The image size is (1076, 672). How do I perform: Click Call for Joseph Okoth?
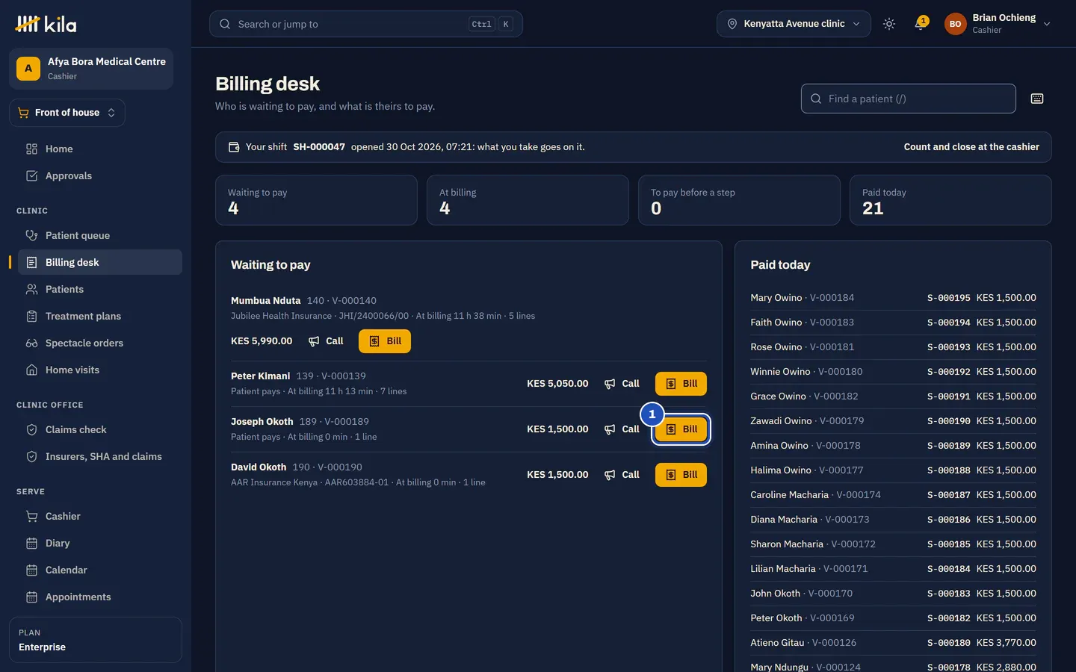click(x=622, y=429)
